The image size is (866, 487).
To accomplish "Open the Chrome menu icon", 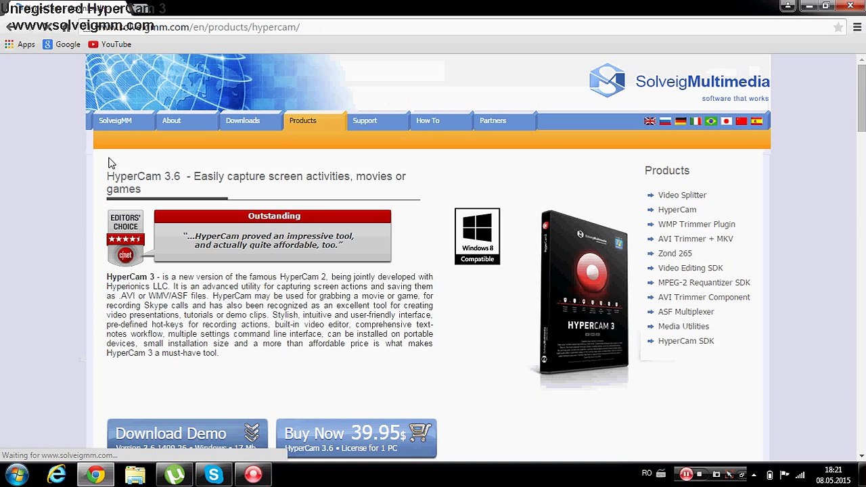I will 857,27.
